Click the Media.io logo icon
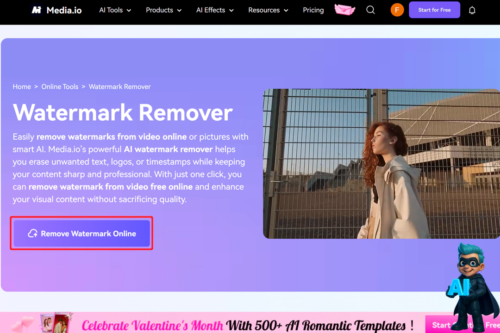500x333 pixels. 37,10
